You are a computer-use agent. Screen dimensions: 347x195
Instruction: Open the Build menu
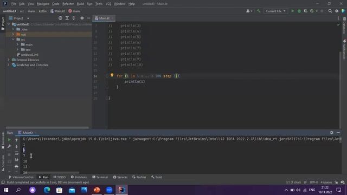point(80,4)
